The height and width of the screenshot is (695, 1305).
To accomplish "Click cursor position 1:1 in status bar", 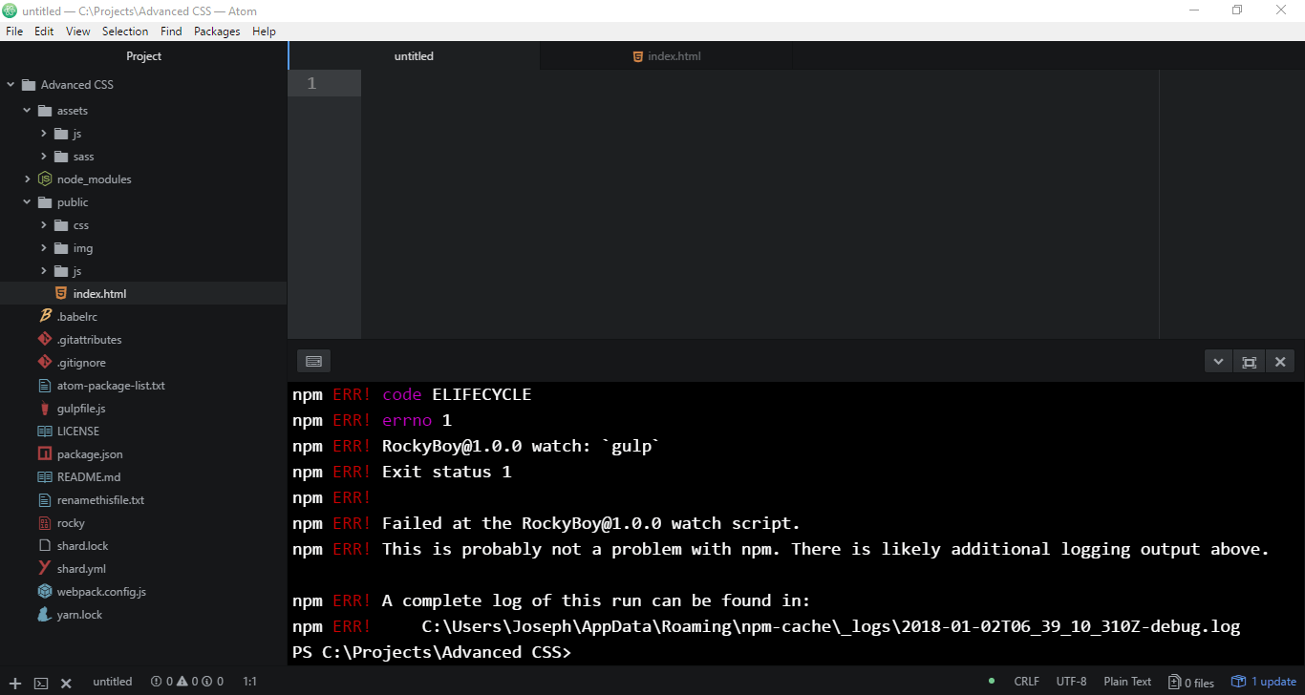I will coord(250,682).
